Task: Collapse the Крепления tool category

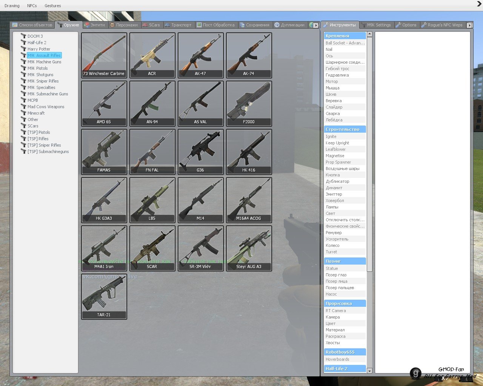Action: [345, 36]
